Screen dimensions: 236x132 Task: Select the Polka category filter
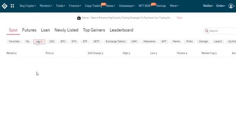[x=189, y=41]
